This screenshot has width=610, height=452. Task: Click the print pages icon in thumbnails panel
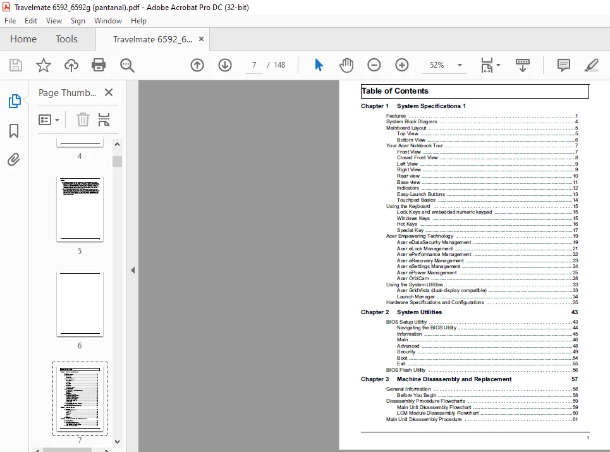point(104,119)
